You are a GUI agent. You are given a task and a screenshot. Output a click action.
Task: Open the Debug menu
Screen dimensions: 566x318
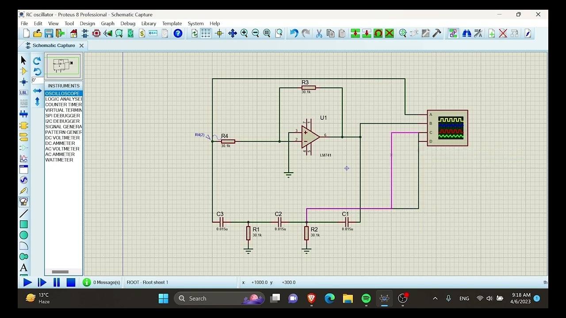(128, 23)
